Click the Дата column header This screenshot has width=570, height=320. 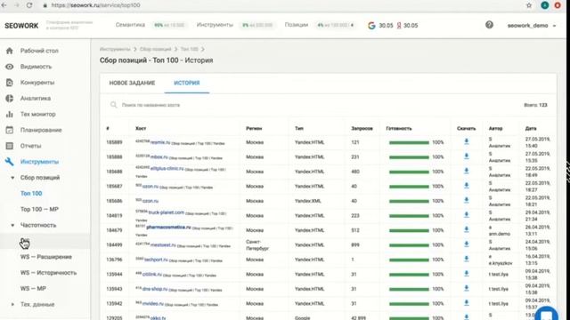pos(531,128)
